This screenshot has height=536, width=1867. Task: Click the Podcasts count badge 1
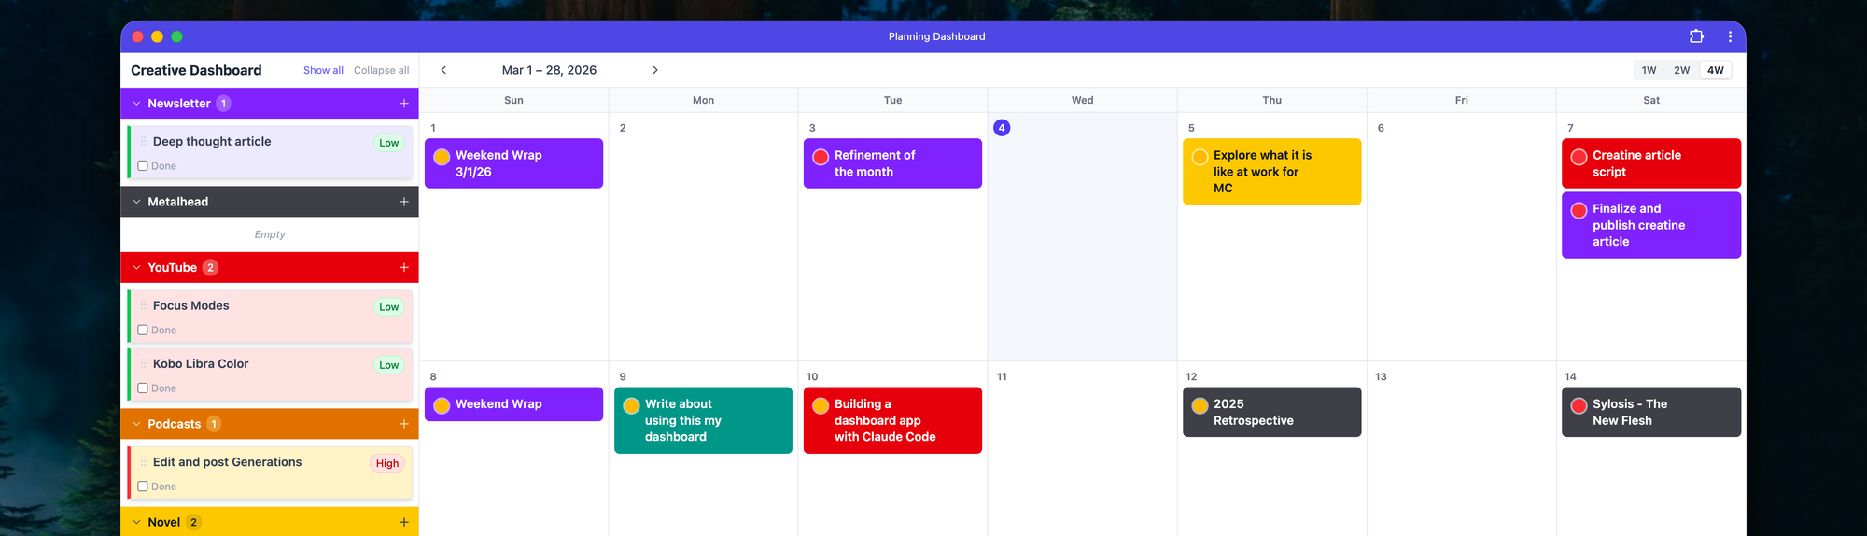tap(214, 424)
